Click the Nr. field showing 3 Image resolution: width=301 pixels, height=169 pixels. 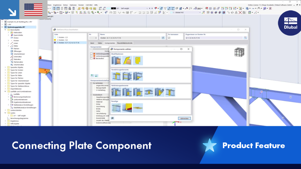tap(93, 38)
